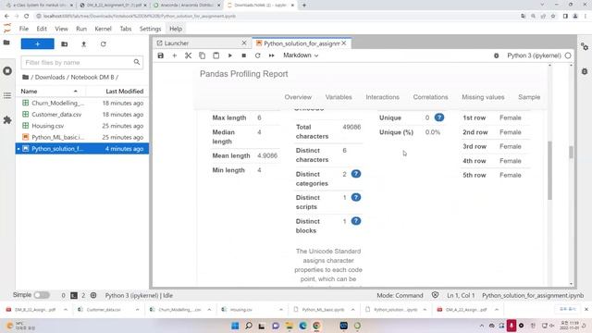Open the Extension Manager puzzle icon

coord(7,120)
